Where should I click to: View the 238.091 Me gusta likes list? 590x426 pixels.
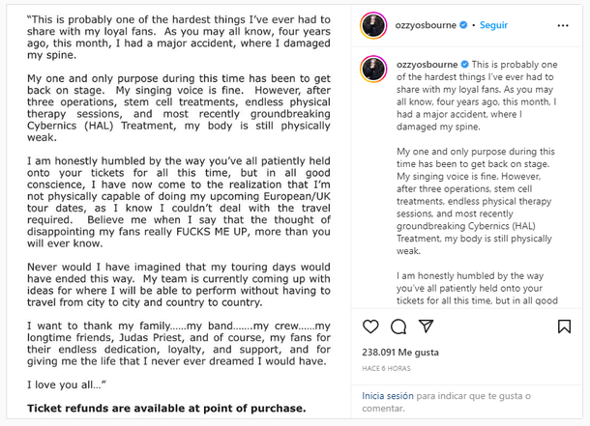click(401, 352)
